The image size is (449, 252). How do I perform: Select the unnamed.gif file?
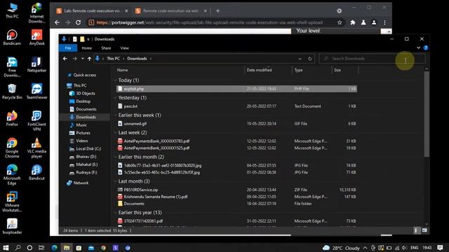tap(236, 124)
